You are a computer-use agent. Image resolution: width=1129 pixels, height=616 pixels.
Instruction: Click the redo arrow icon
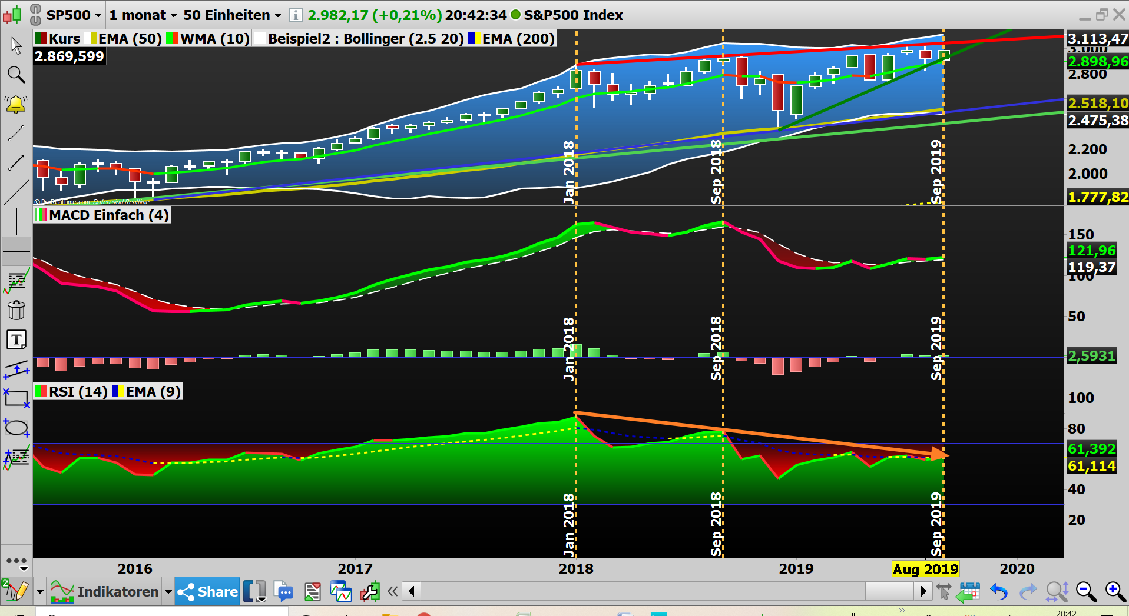pos(1028,591)
